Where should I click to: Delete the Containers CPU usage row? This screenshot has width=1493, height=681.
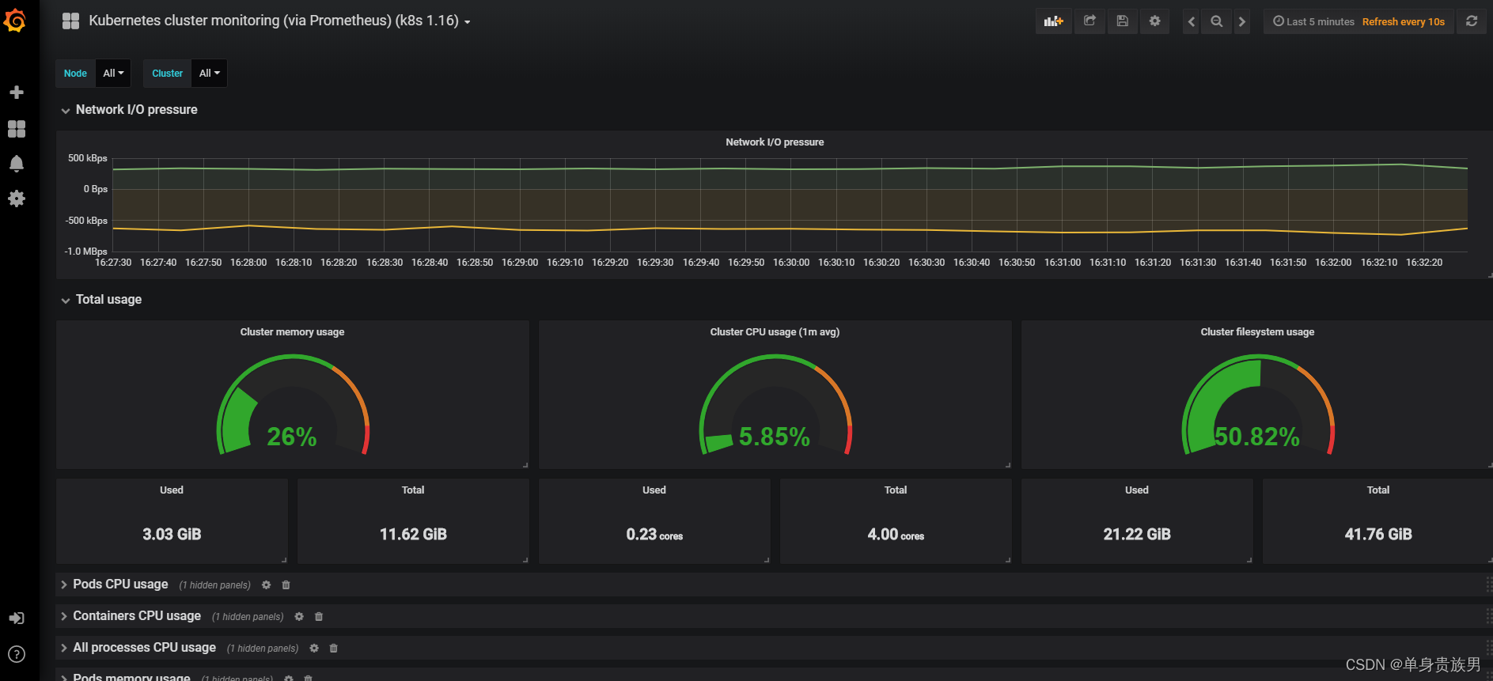click(x=319, y=617)
